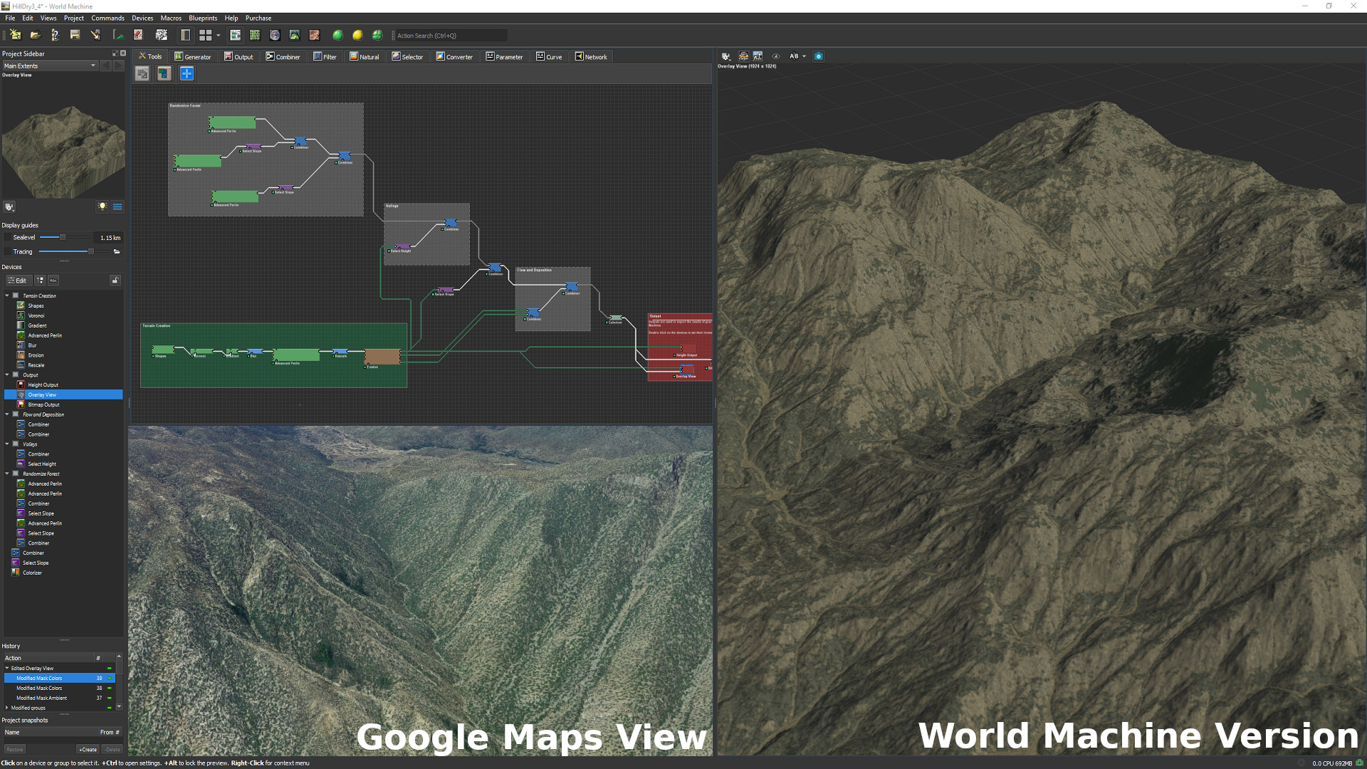Switch to the Selector device tab
This screenshot has height=769, width=1367.
(x=407, y=56)
